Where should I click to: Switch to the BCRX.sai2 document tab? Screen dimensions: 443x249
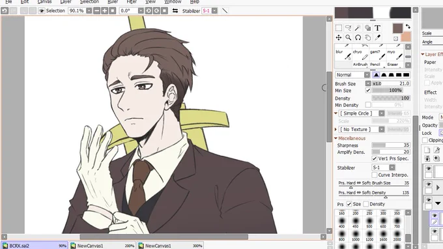click(x=35, y=246)
